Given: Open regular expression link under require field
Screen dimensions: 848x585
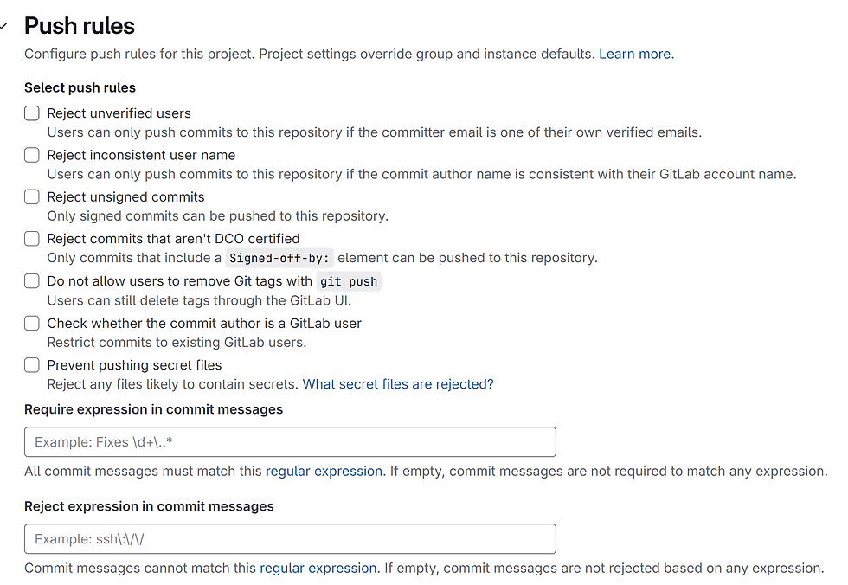Looking at the screenshot, I should coord(324,472).
